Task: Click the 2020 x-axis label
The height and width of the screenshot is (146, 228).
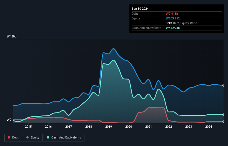Action: point(129,127)
